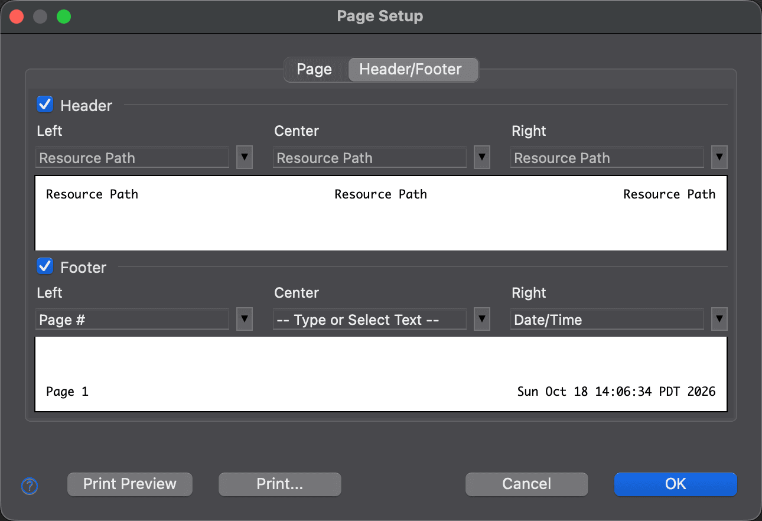This screenshot has height=521, width=762.
Task: Close the Page Setup window
Action: 17,17
